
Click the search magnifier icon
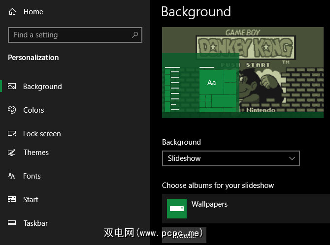(x=135, y=35)
